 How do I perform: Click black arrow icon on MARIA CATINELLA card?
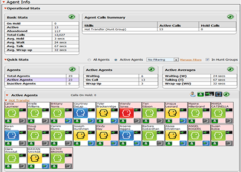[229, 110]
